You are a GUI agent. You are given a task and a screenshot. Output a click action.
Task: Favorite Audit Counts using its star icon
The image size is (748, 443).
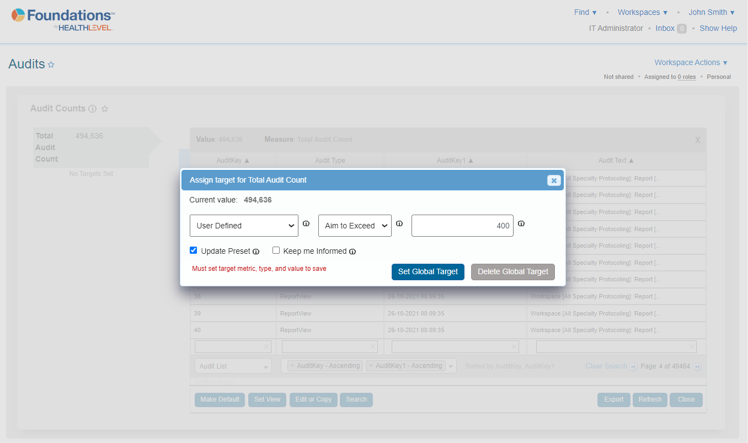105,109
